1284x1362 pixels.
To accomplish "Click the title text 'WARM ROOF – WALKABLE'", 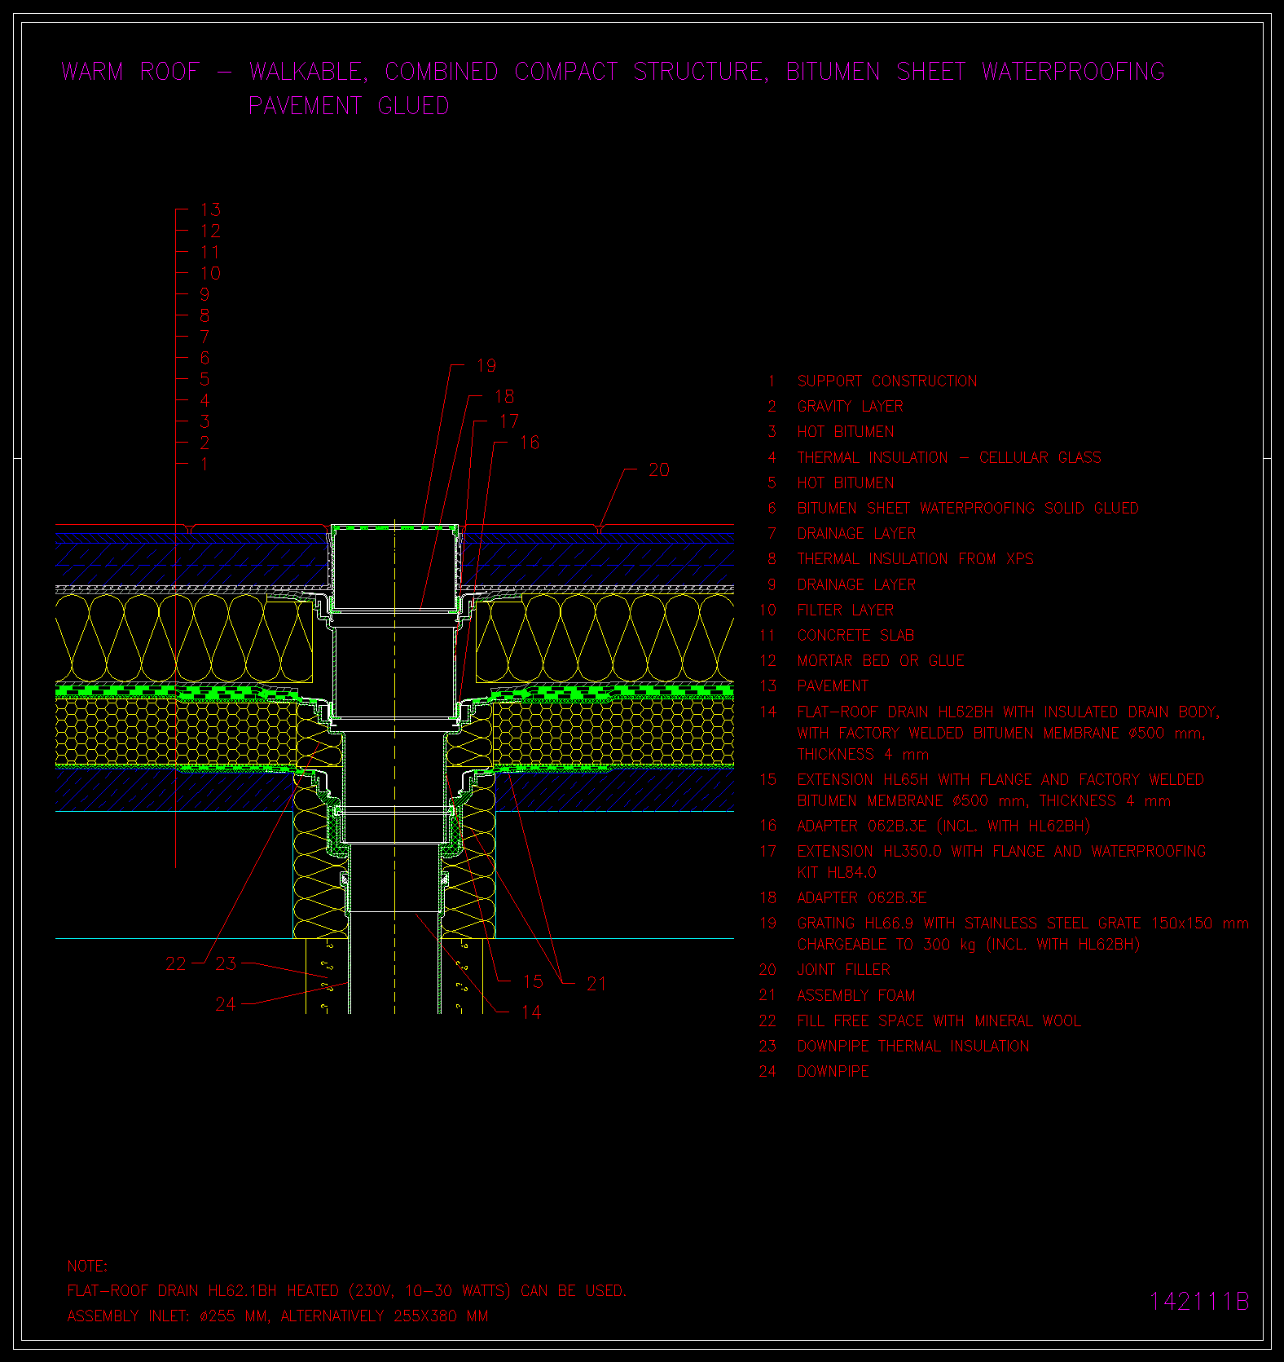I will pos(214,72).
